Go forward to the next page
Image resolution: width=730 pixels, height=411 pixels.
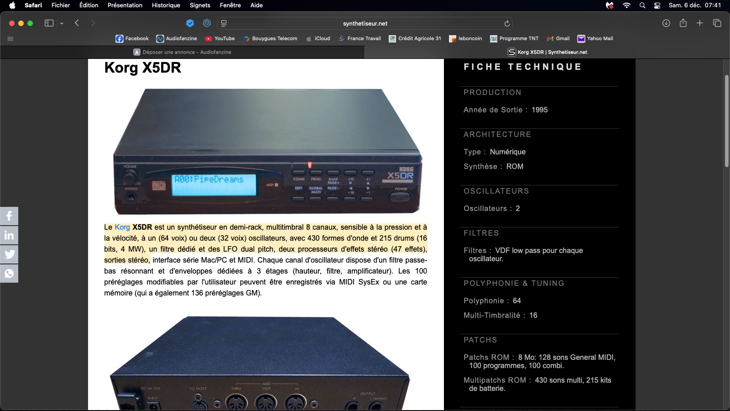[x=93, y=23]
